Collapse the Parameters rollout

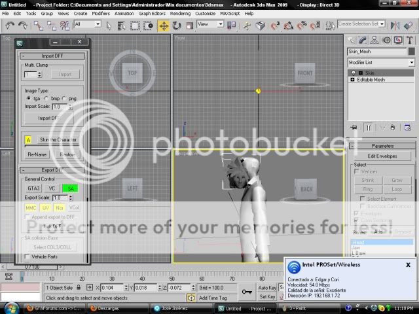[x=382, y=146]
